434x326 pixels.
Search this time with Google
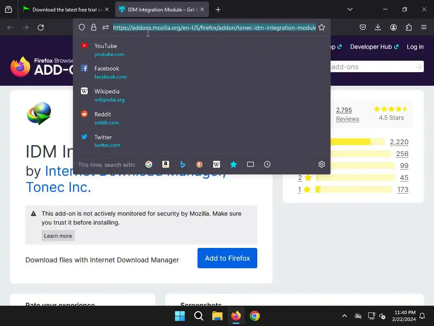point(149,164)
